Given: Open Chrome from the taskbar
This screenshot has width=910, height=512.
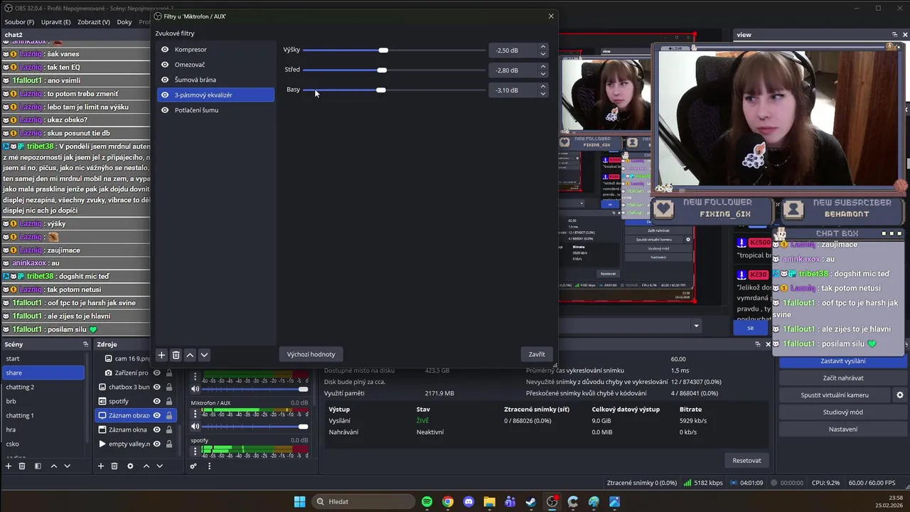Looking at the screenshot, I should pyautogui.click(x=448, y=501).
